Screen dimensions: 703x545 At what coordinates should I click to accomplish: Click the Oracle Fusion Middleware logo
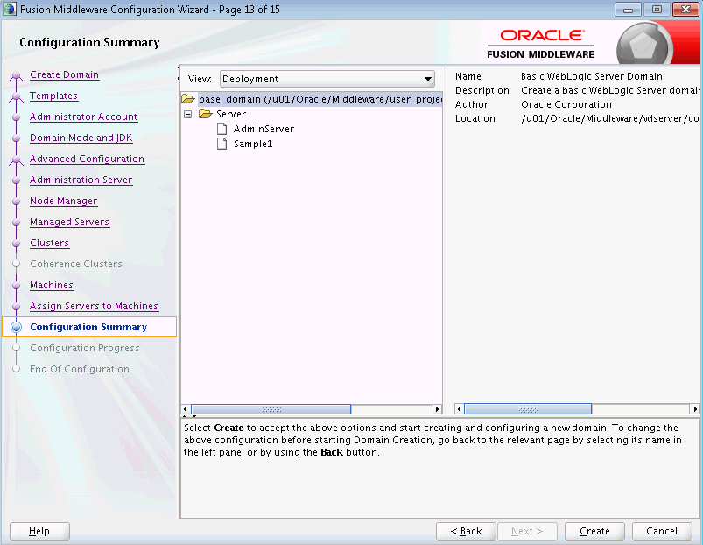click(x=541, y=45)
